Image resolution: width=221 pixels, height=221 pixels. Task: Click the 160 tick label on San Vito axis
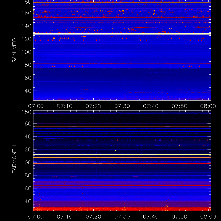26,13
